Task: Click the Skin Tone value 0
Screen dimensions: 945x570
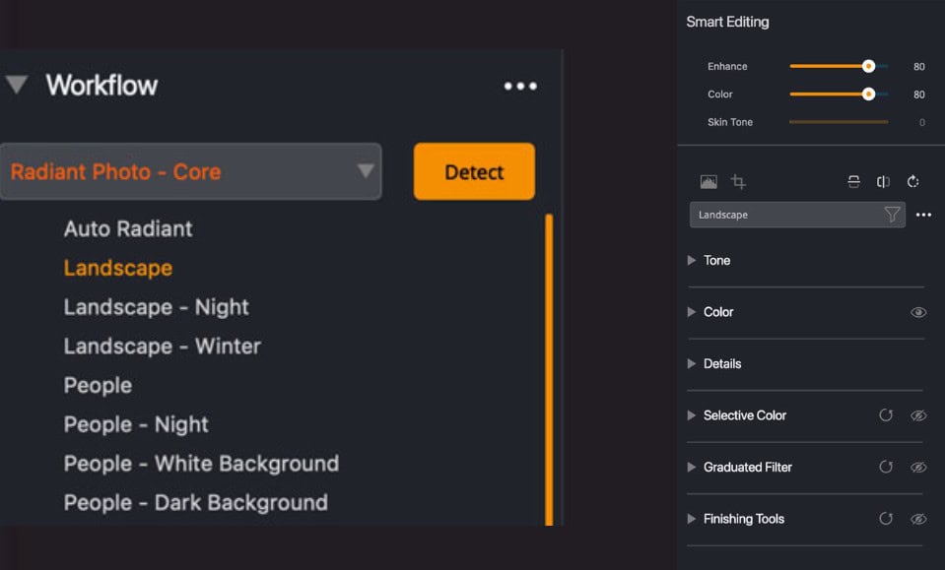Action: pos(922,123)
